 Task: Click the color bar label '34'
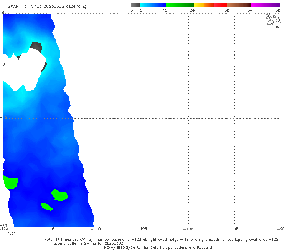(192, 10)
